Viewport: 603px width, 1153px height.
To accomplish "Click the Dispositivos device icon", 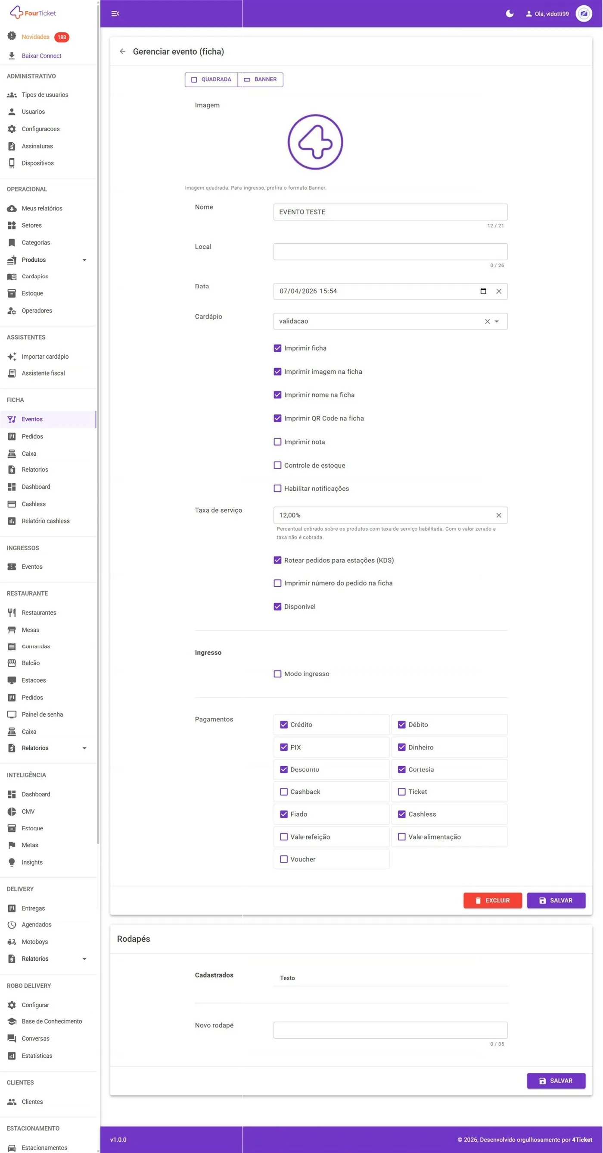I will pyautogui.click(x=12, y=163).
